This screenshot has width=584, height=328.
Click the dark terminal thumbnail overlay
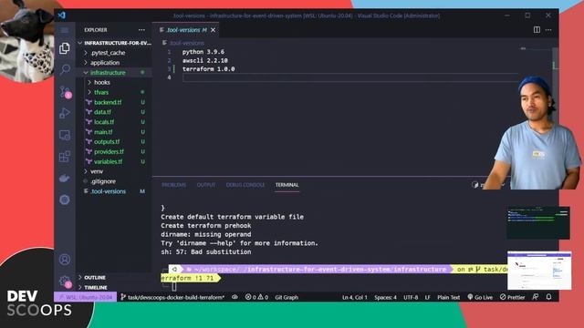(x=538, y=222)
